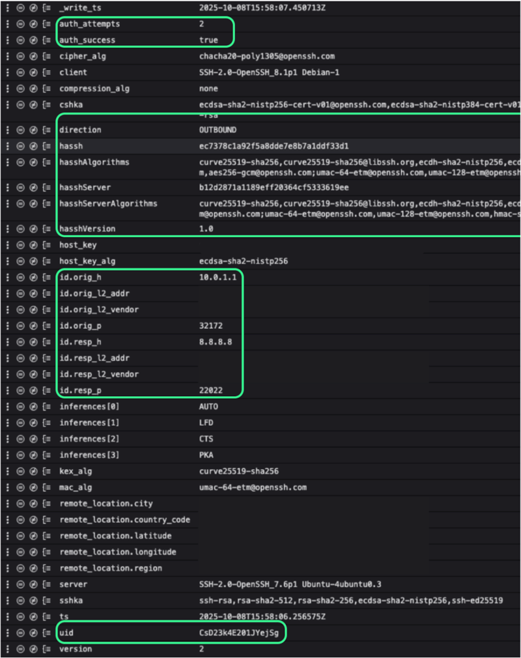
Task: Open three-dot menu for the version row
Action: pyautogui.click(x=7, y=650)
